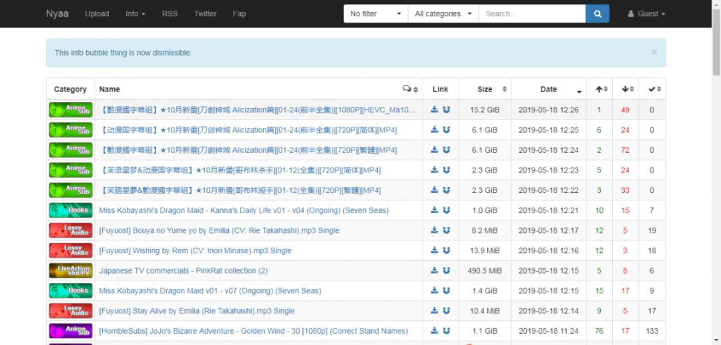
Task: Click the Search text field
Action: pyautogui.click(x=531, y=13)
